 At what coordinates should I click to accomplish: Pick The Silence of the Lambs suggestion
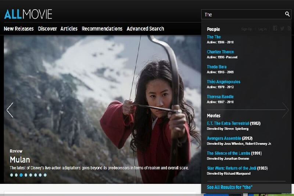point(228,153)
